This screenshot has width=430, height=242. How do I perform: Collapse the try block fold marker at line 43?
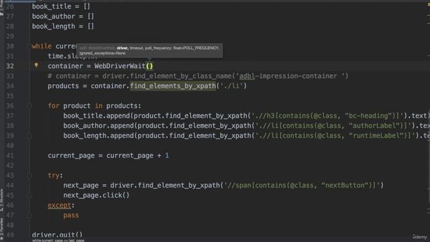coord(30,175)
